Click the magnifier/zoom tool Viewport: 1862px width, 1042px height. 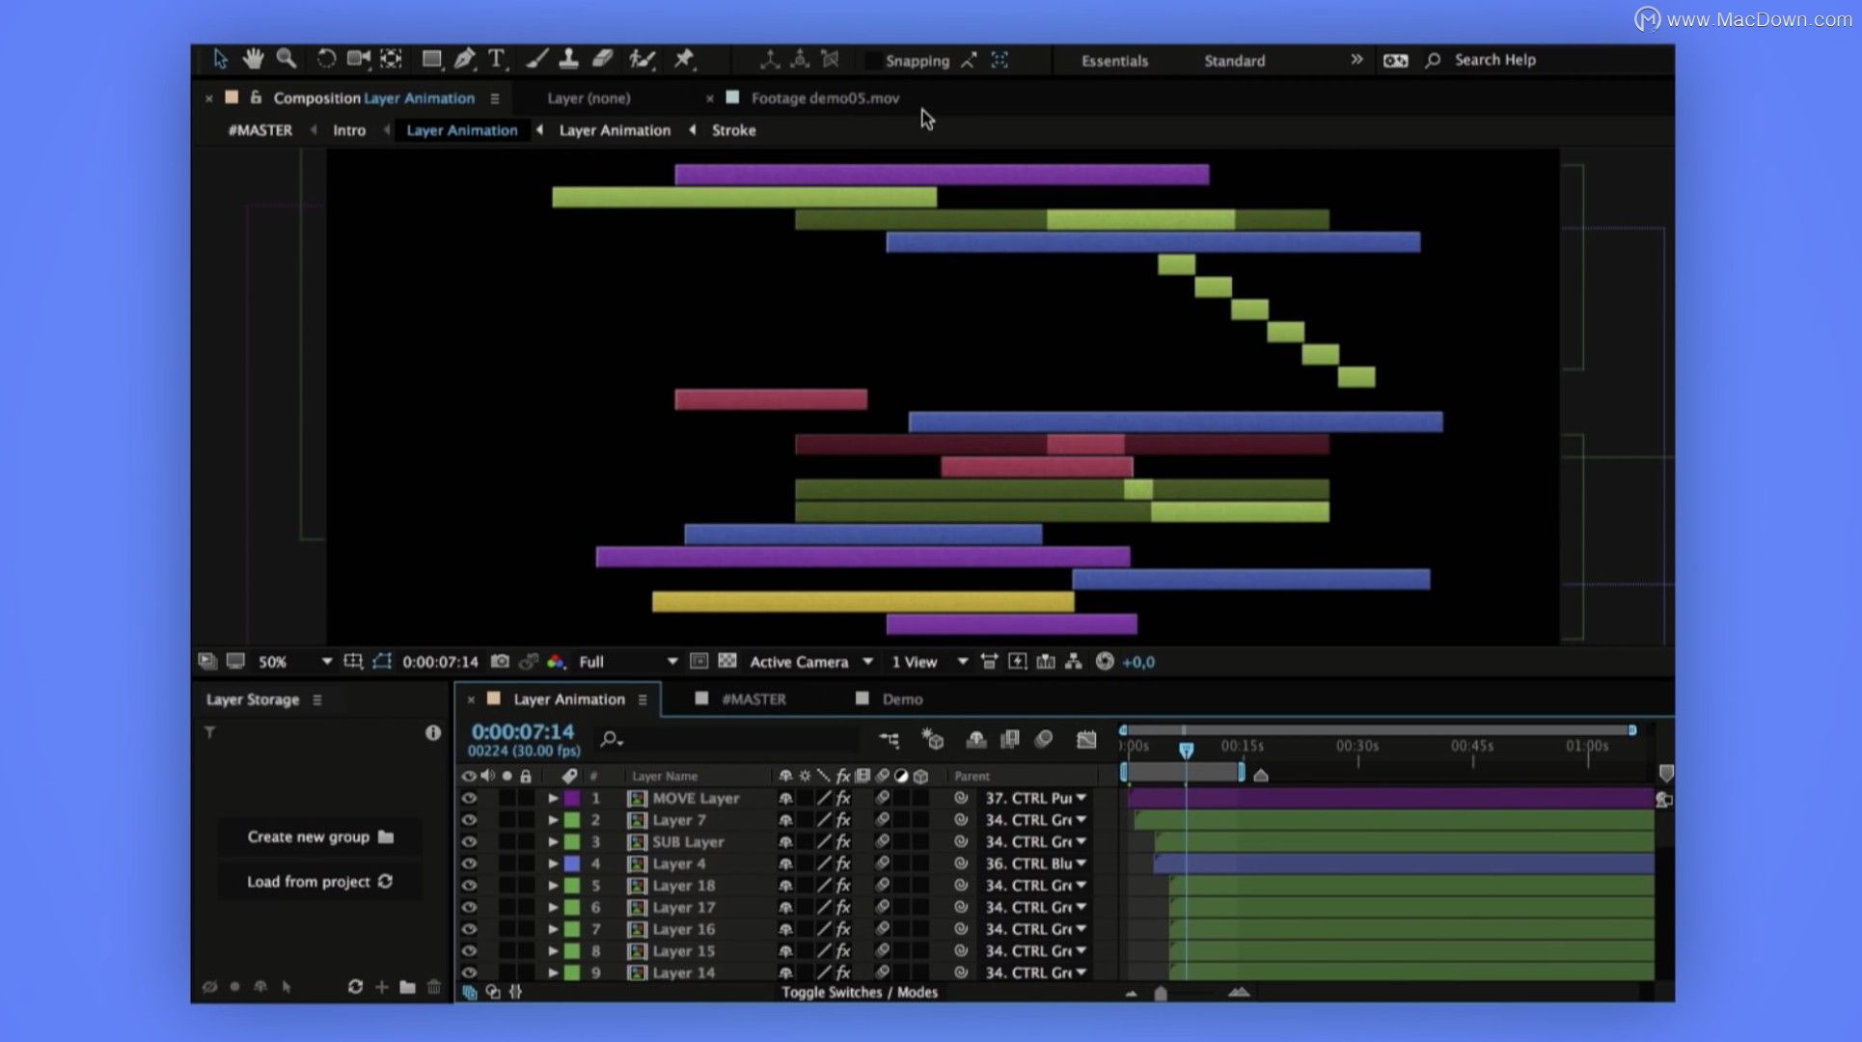pyautogui.click(x=286, y=59)
